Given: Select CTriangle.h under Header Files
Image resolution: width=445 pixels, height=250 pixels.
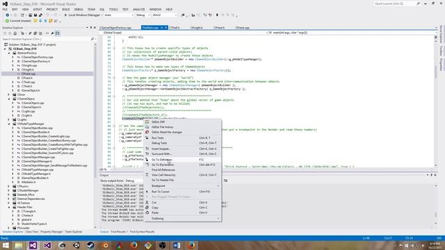Looking at the screenshot, I should coord(29,211).
